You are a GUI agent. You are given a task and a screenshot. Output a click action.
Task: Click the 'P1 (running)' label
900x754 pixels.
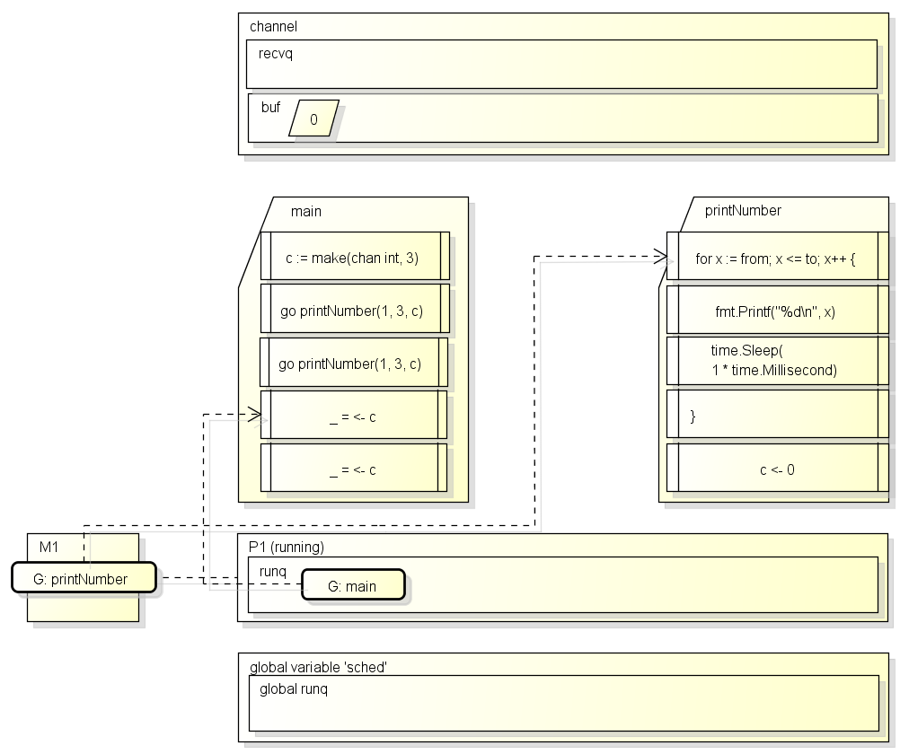pyautogui.click(x=286, y=547)
